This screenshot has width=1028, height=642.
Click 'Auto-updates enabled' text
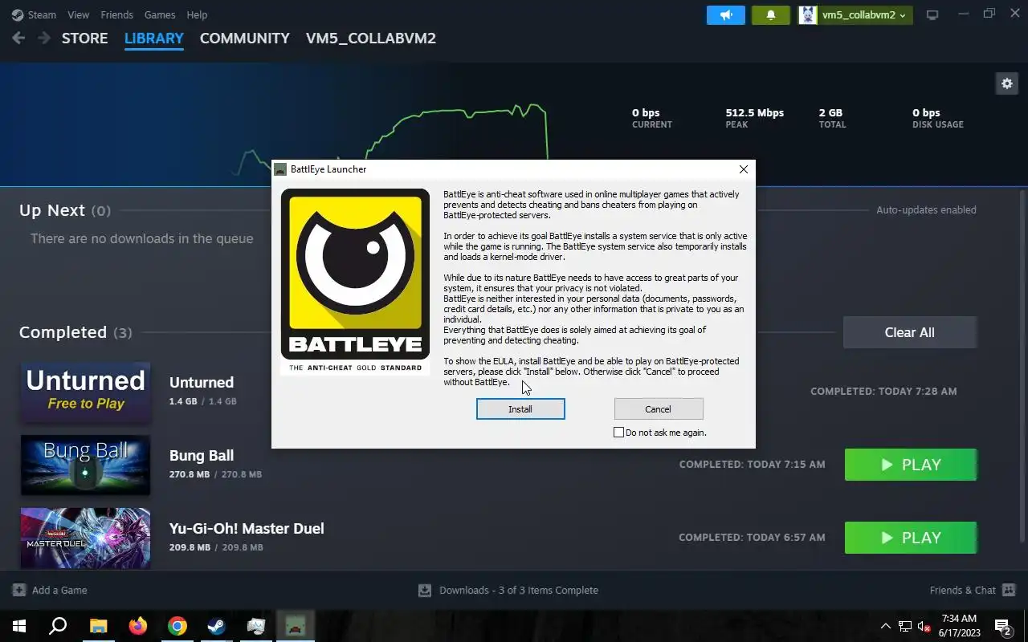click(926, 210)
